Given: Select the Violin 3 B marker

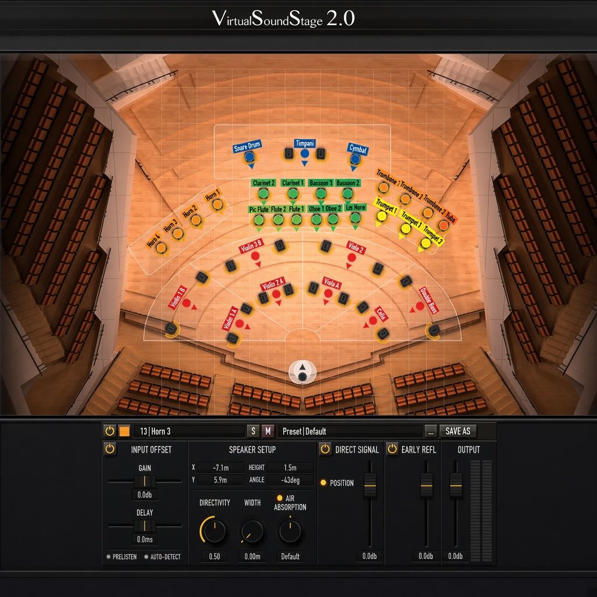Looking at the screenshot, I should [255, 256].
